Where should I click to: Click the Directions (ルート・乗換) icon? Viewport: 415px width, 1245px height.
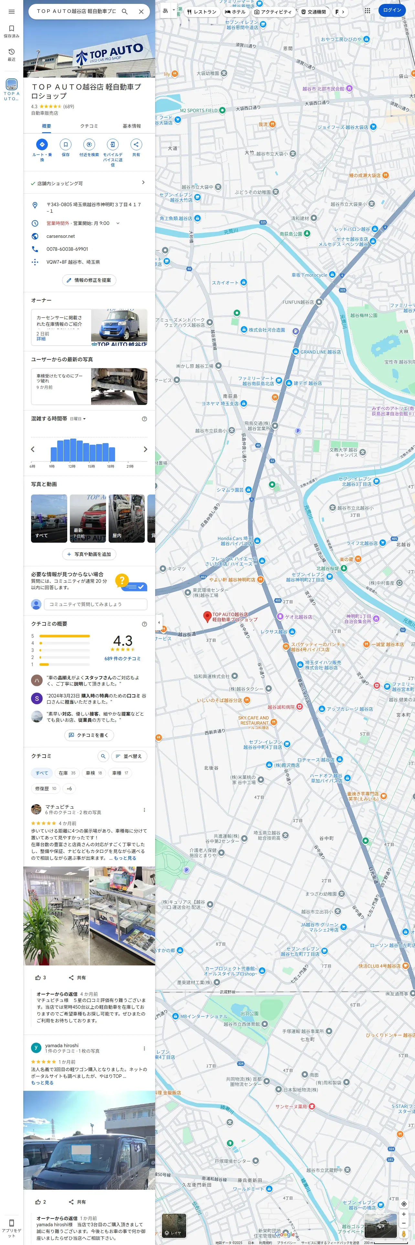point(42,144)
